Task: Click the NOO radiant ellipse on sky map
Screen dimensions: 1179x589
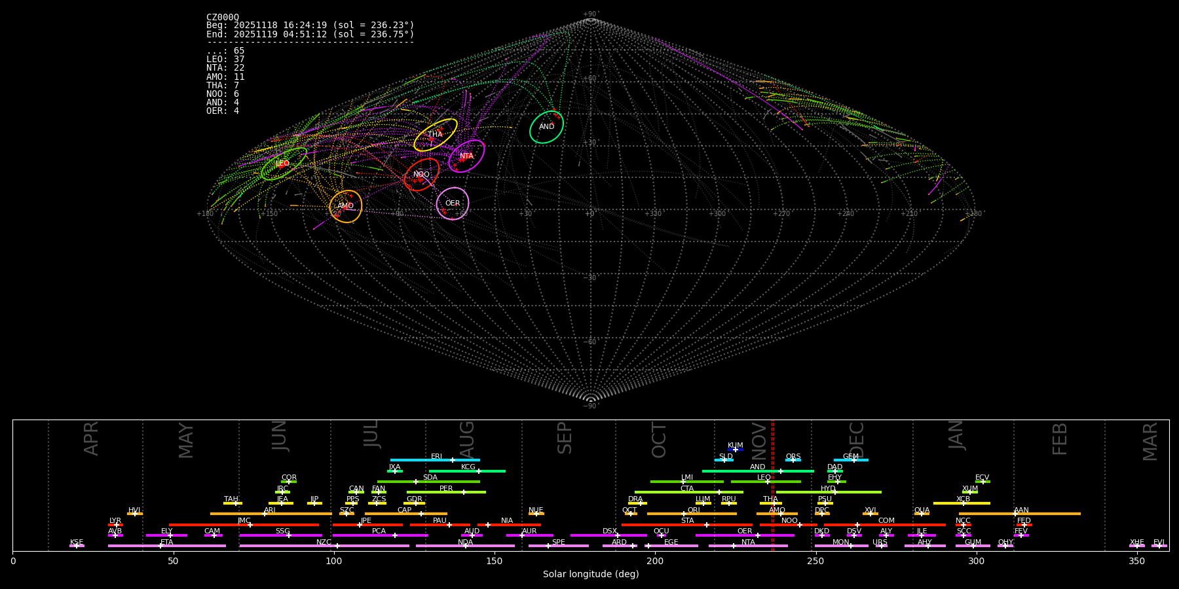Action: coord(422,175)
